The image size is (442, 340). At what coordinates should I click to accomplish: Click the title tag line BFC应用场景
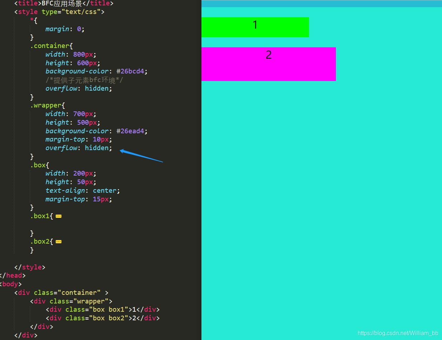point(64,4)
